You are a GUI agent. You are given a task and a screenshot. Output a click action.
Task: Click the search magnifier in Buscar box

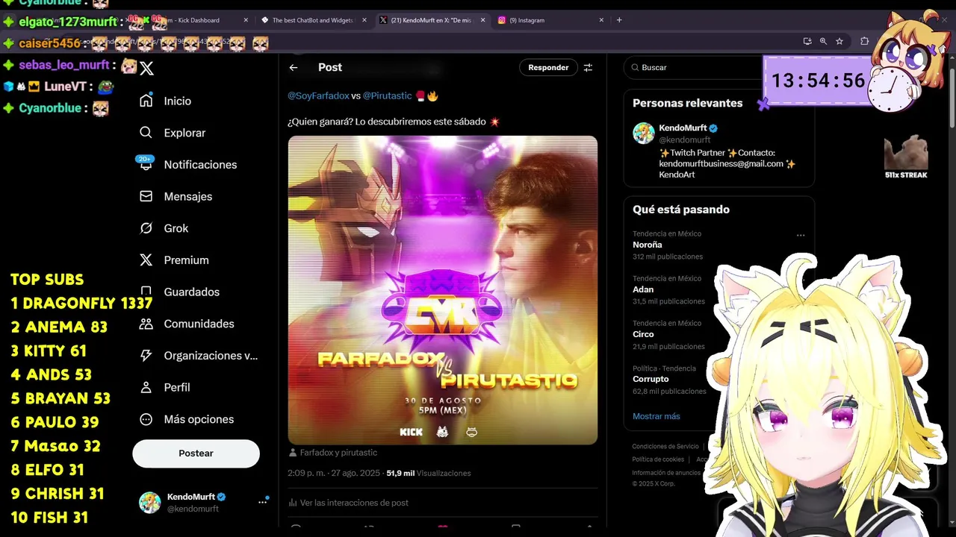coord(636,67)
